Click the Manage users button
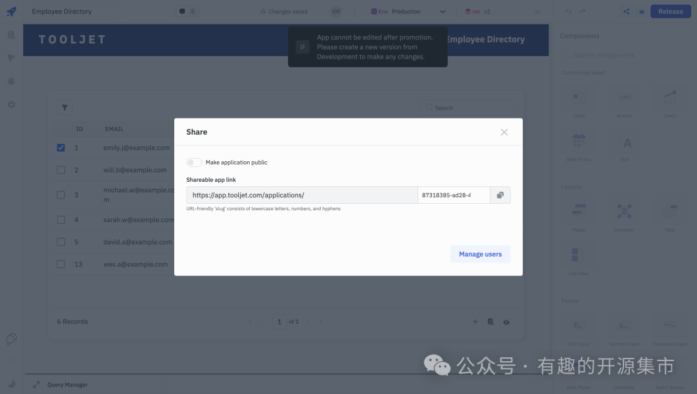The image size is (697, 394). point(480,254)
